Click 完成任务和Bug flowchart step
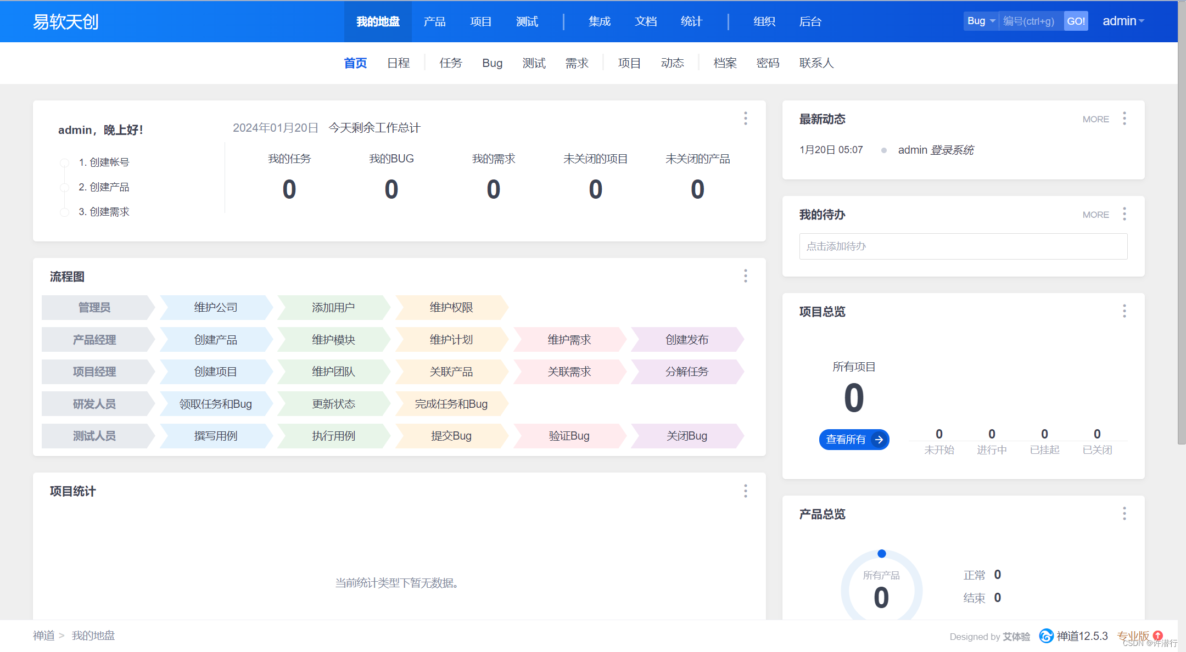The height and width of the screenshot is (652, 1186). click(451, 404)
